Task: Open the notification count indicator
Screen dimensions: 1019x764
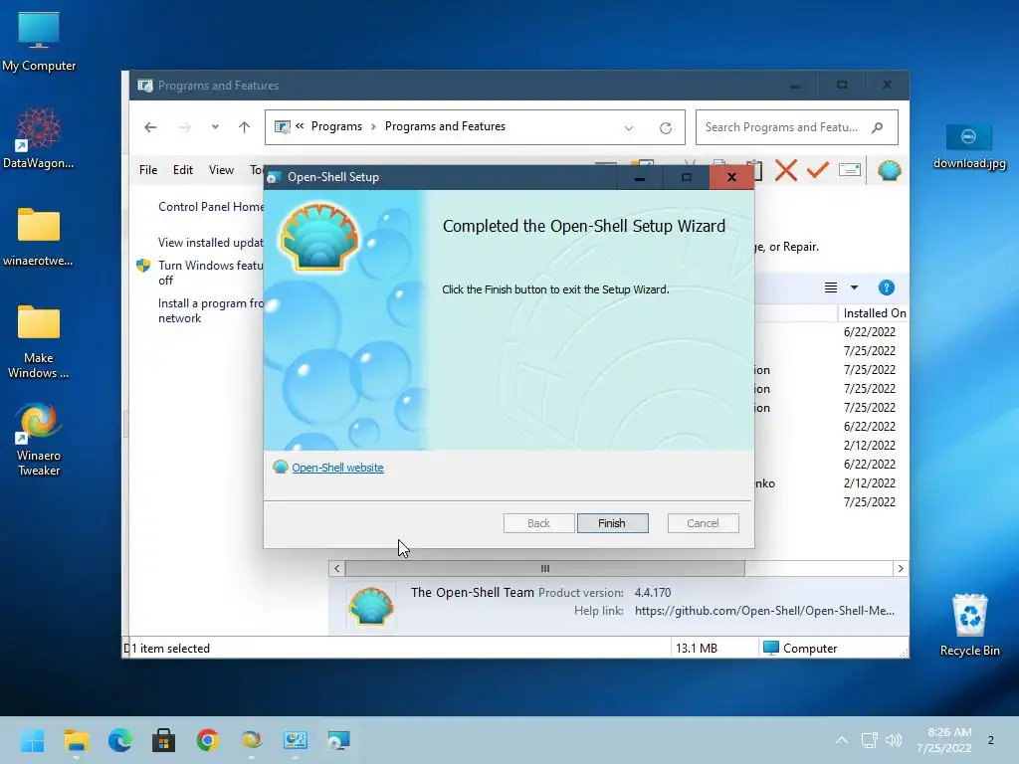Action: 990,740
